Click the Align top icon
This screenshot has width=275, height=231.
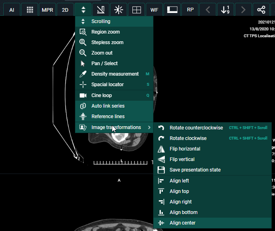click(x=161, y=191)
